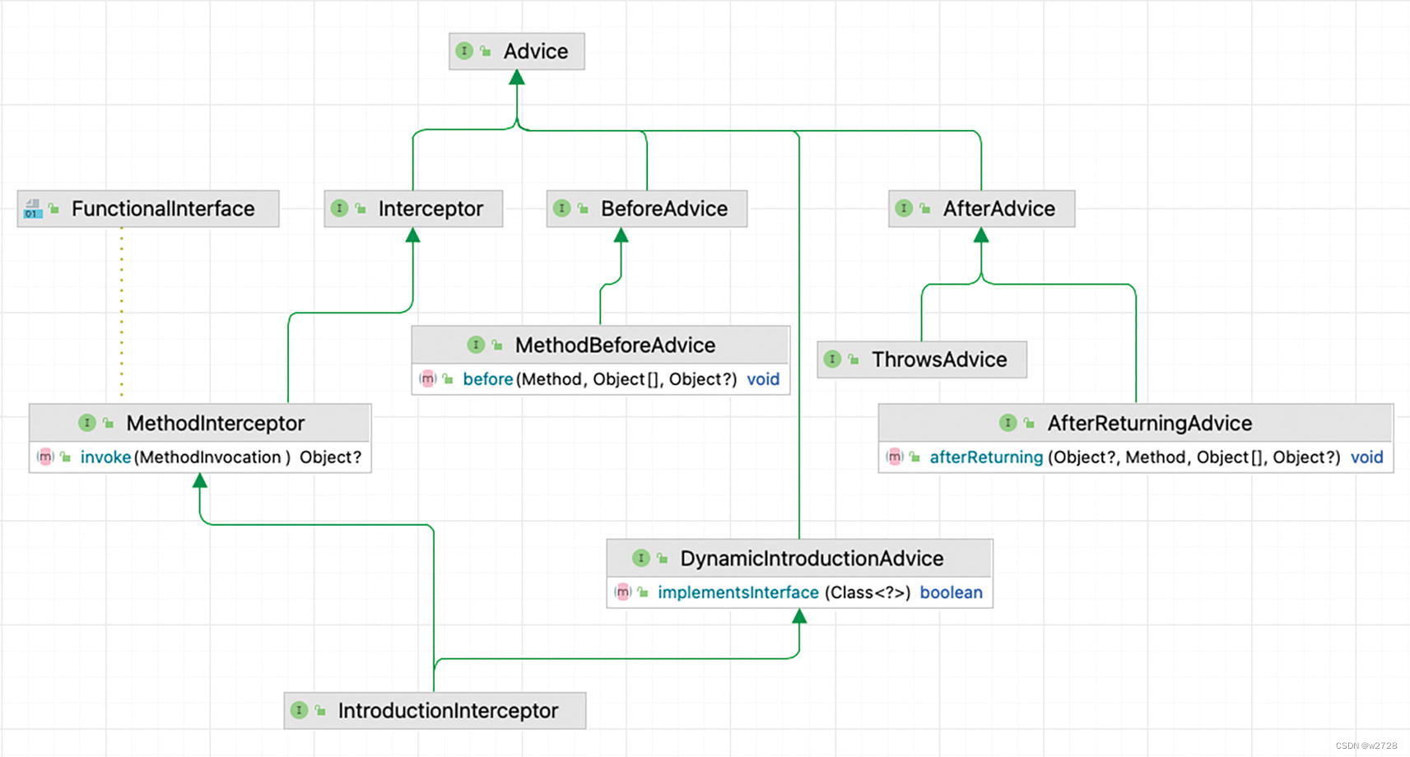
Task: Click the interface icon on BeforeAdvice
Action: 562,208
